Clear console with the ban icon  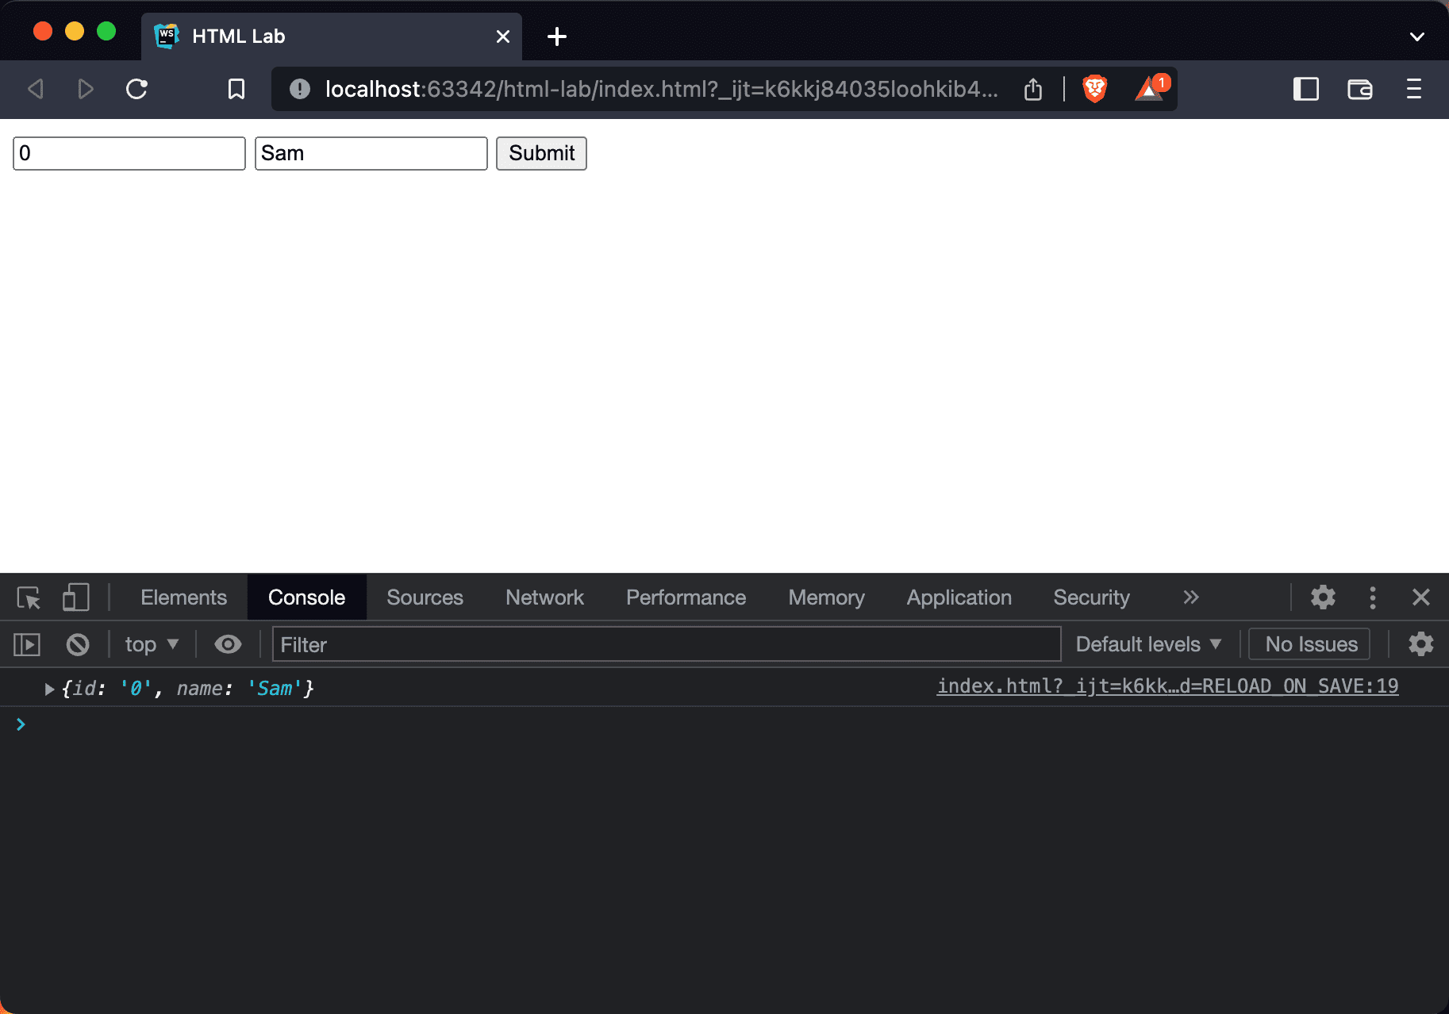pyautogui.click(x=78, y=644)
